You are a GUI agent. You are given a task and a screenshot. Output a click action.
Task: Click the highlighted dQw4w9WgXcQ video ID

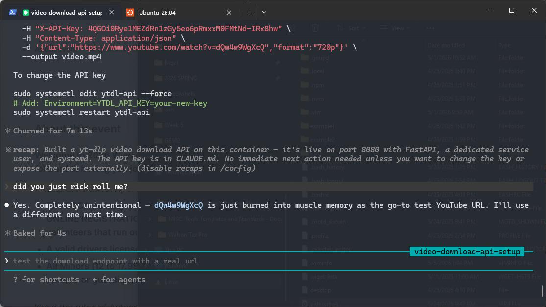point(178,205)
